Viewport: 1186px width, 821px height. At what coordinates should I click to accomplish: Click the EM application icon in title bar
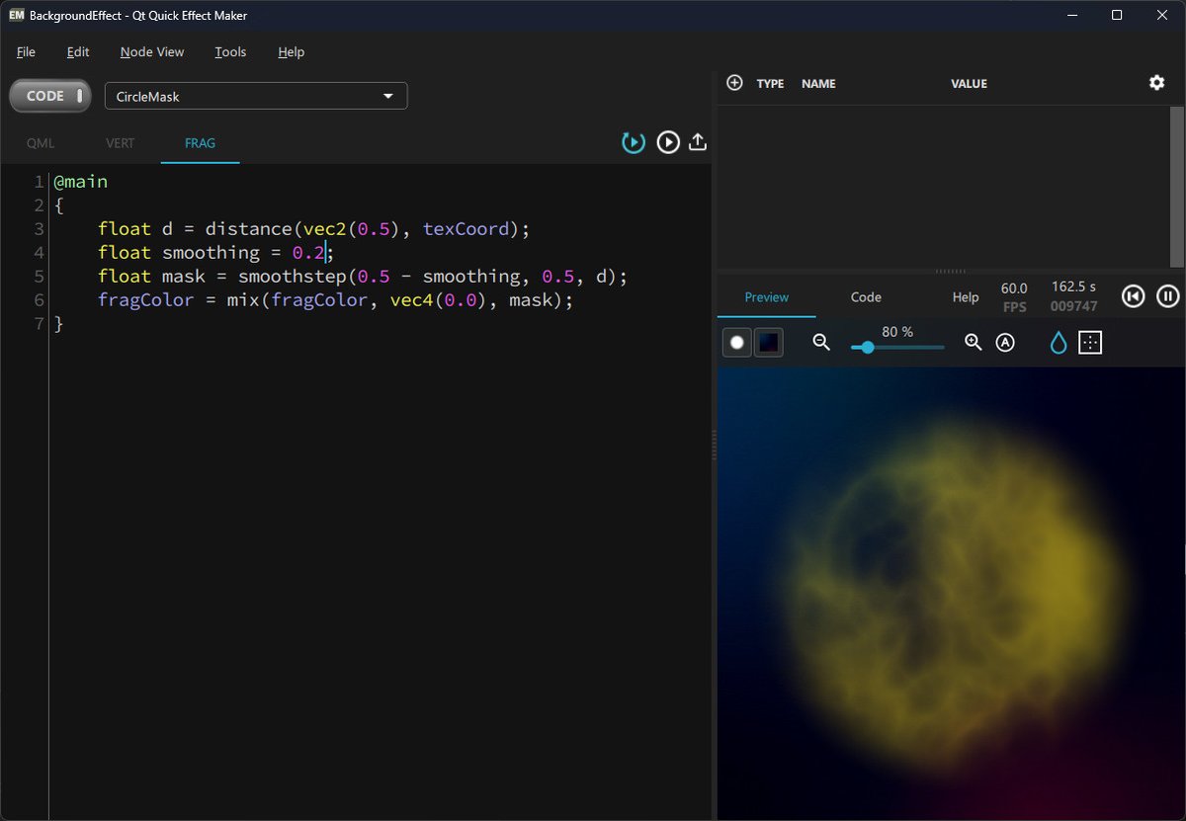(16, 15)
